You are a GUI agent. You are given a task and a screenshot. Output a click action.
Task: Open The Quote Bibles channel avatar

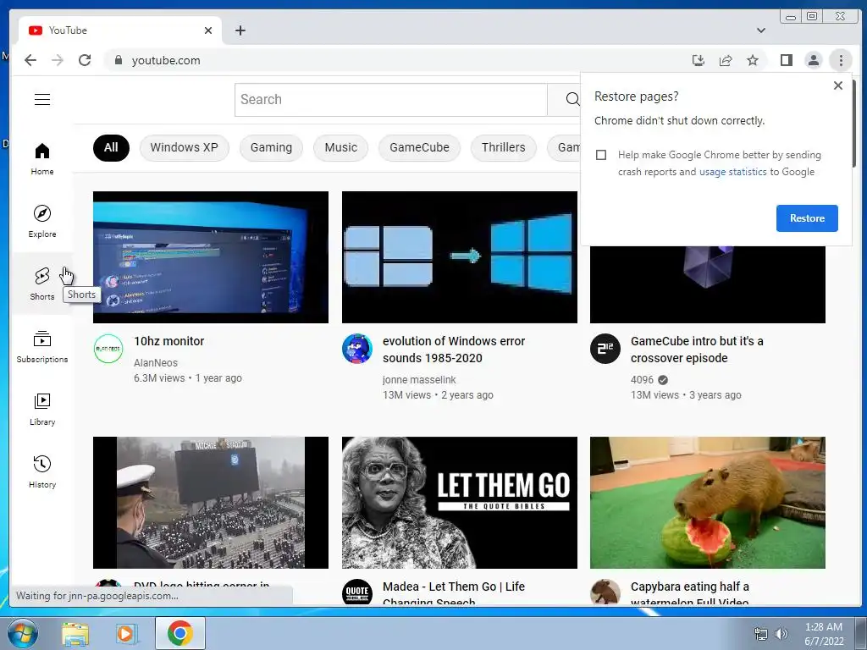[x=356, y=592]
